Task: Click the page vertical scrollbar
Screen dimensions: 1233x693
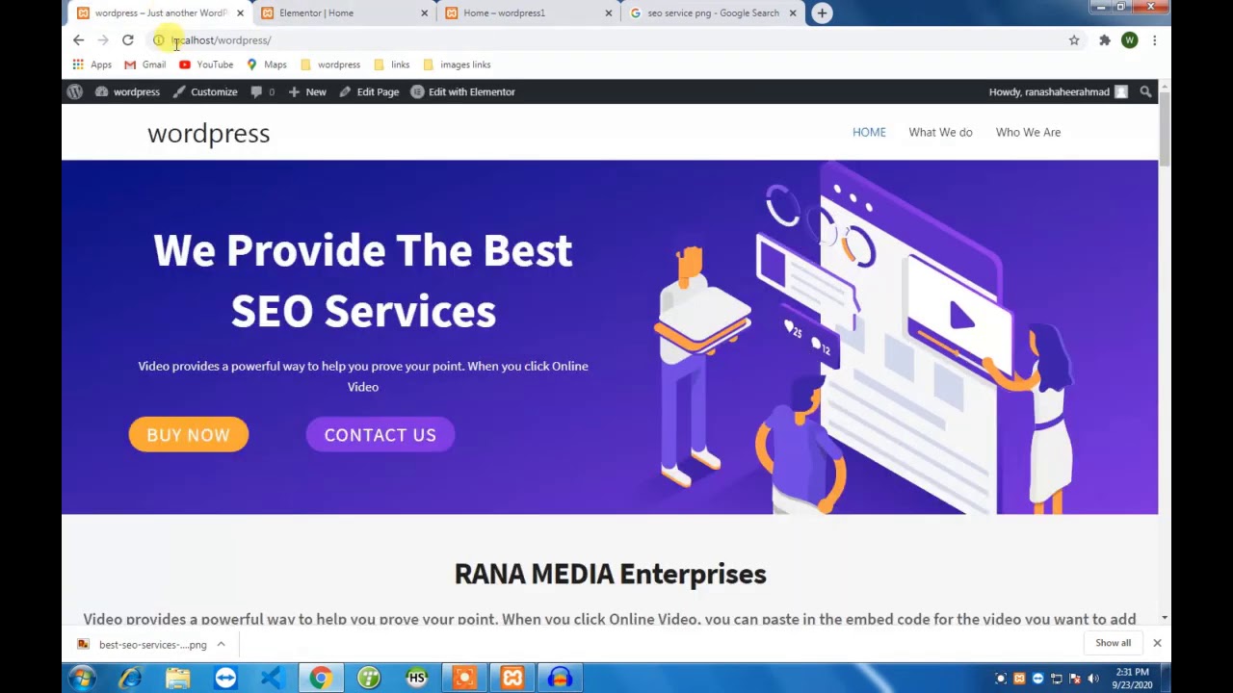Action: pyautogui.click(x=1165, y=352)
